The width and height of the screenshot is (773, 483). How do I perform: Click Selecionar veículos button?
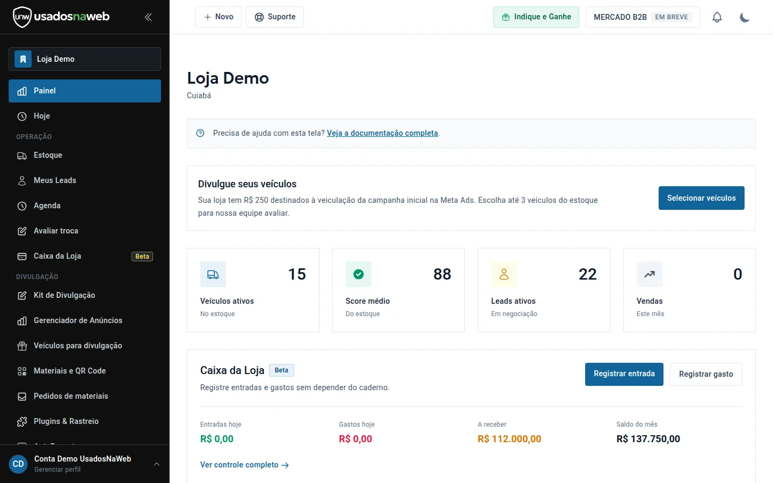(x=702, y=198)
